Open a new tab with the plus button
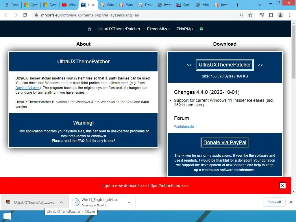The image size is (296, 222). click(x=237, y=5)
